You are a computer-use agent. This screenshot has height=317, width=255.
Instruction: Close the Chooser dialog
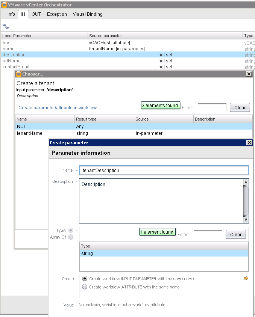[249, 74]
